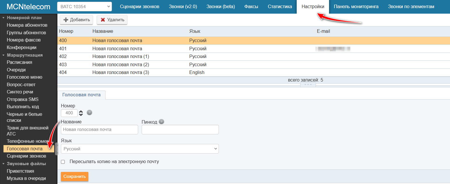
Task: Switch to the Факсы tab
Action: pos(251,6)
